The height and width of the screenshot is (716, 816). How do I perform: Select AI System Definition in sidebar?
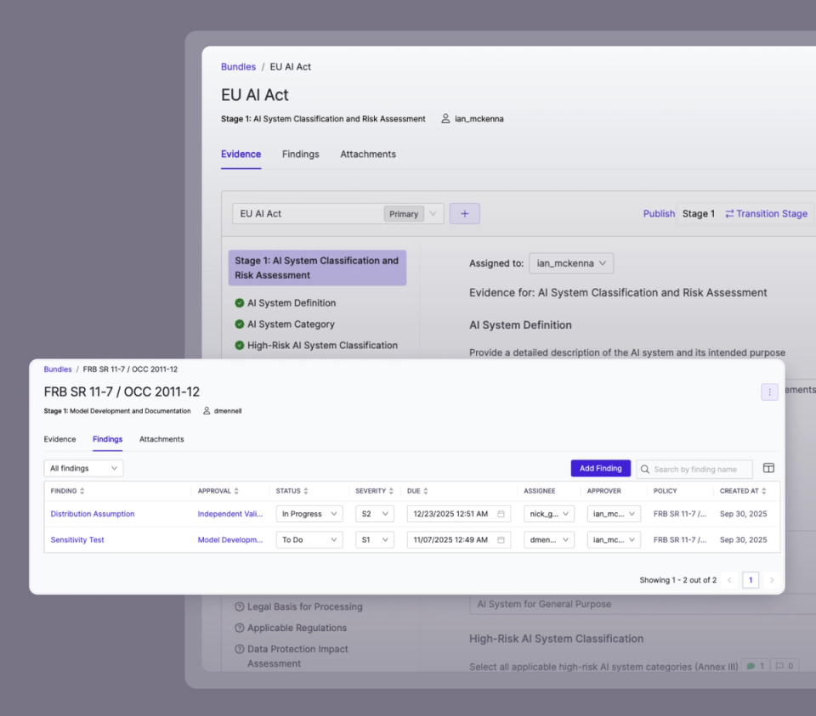tap(292, 302)
